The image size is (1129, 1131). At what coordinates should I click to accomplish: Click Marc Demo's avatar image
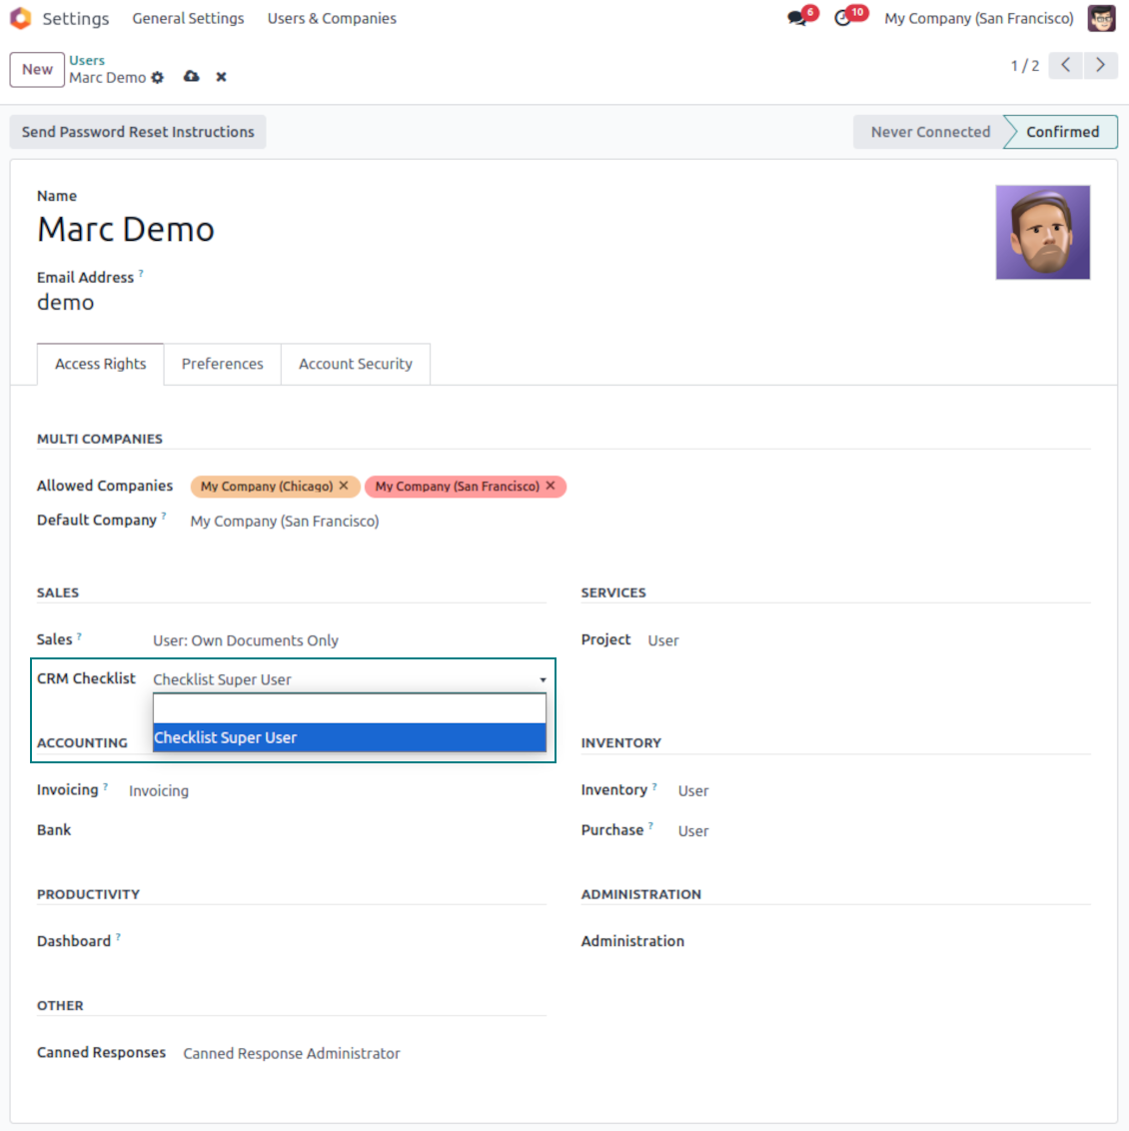(x=1042, y=232)
